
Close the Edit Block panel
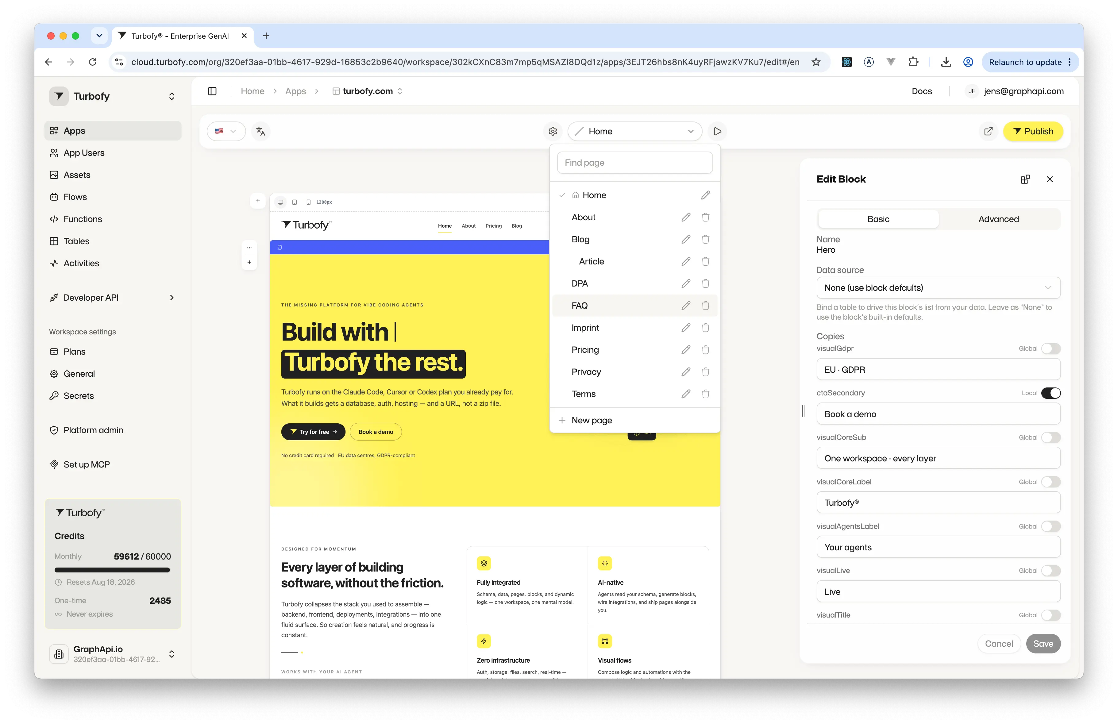1050,179
